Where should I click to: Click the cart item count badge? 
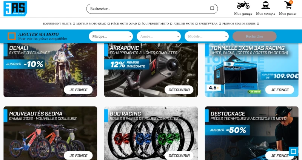291,2
